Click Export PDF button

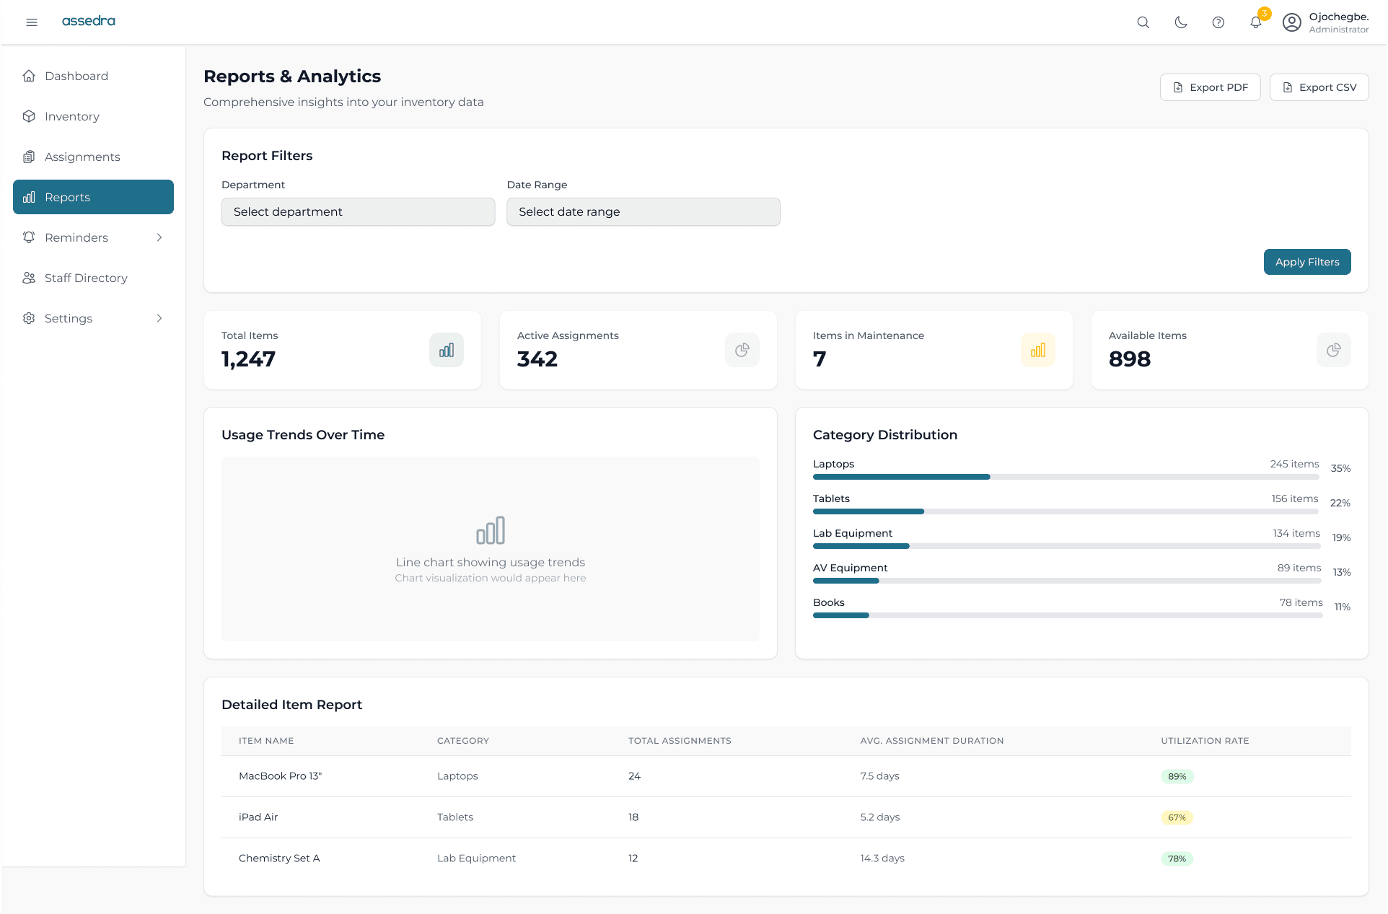pos(1210,87)
